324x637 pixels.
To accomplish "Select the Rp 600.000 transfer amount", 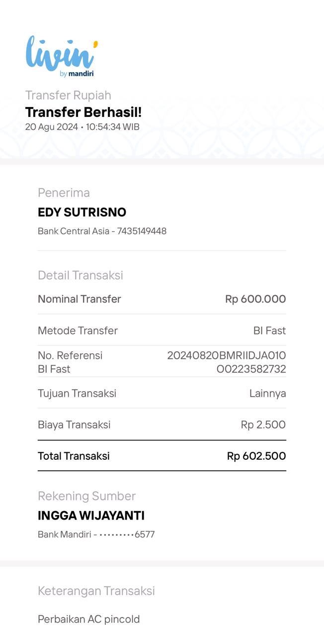I will [x=255, y=299].
